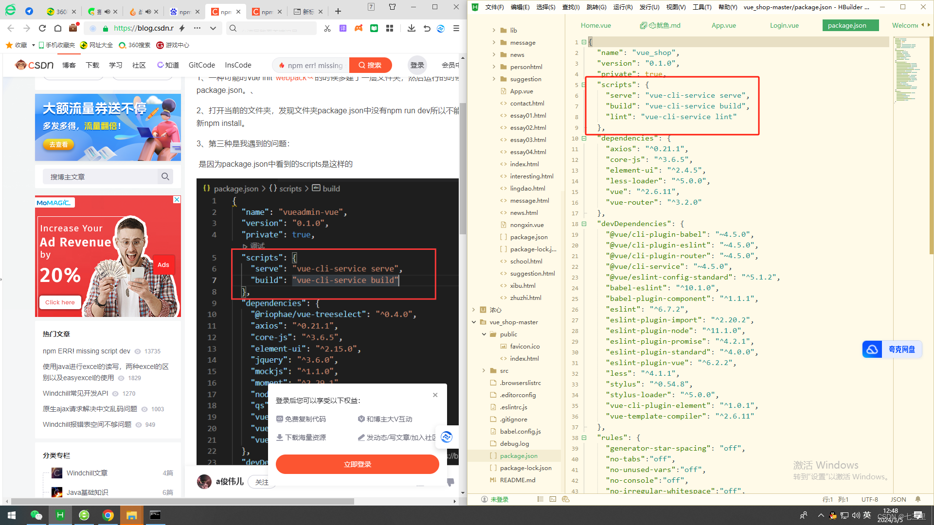Click the red 搜索 button on CSDN

[x=370, y=65]
